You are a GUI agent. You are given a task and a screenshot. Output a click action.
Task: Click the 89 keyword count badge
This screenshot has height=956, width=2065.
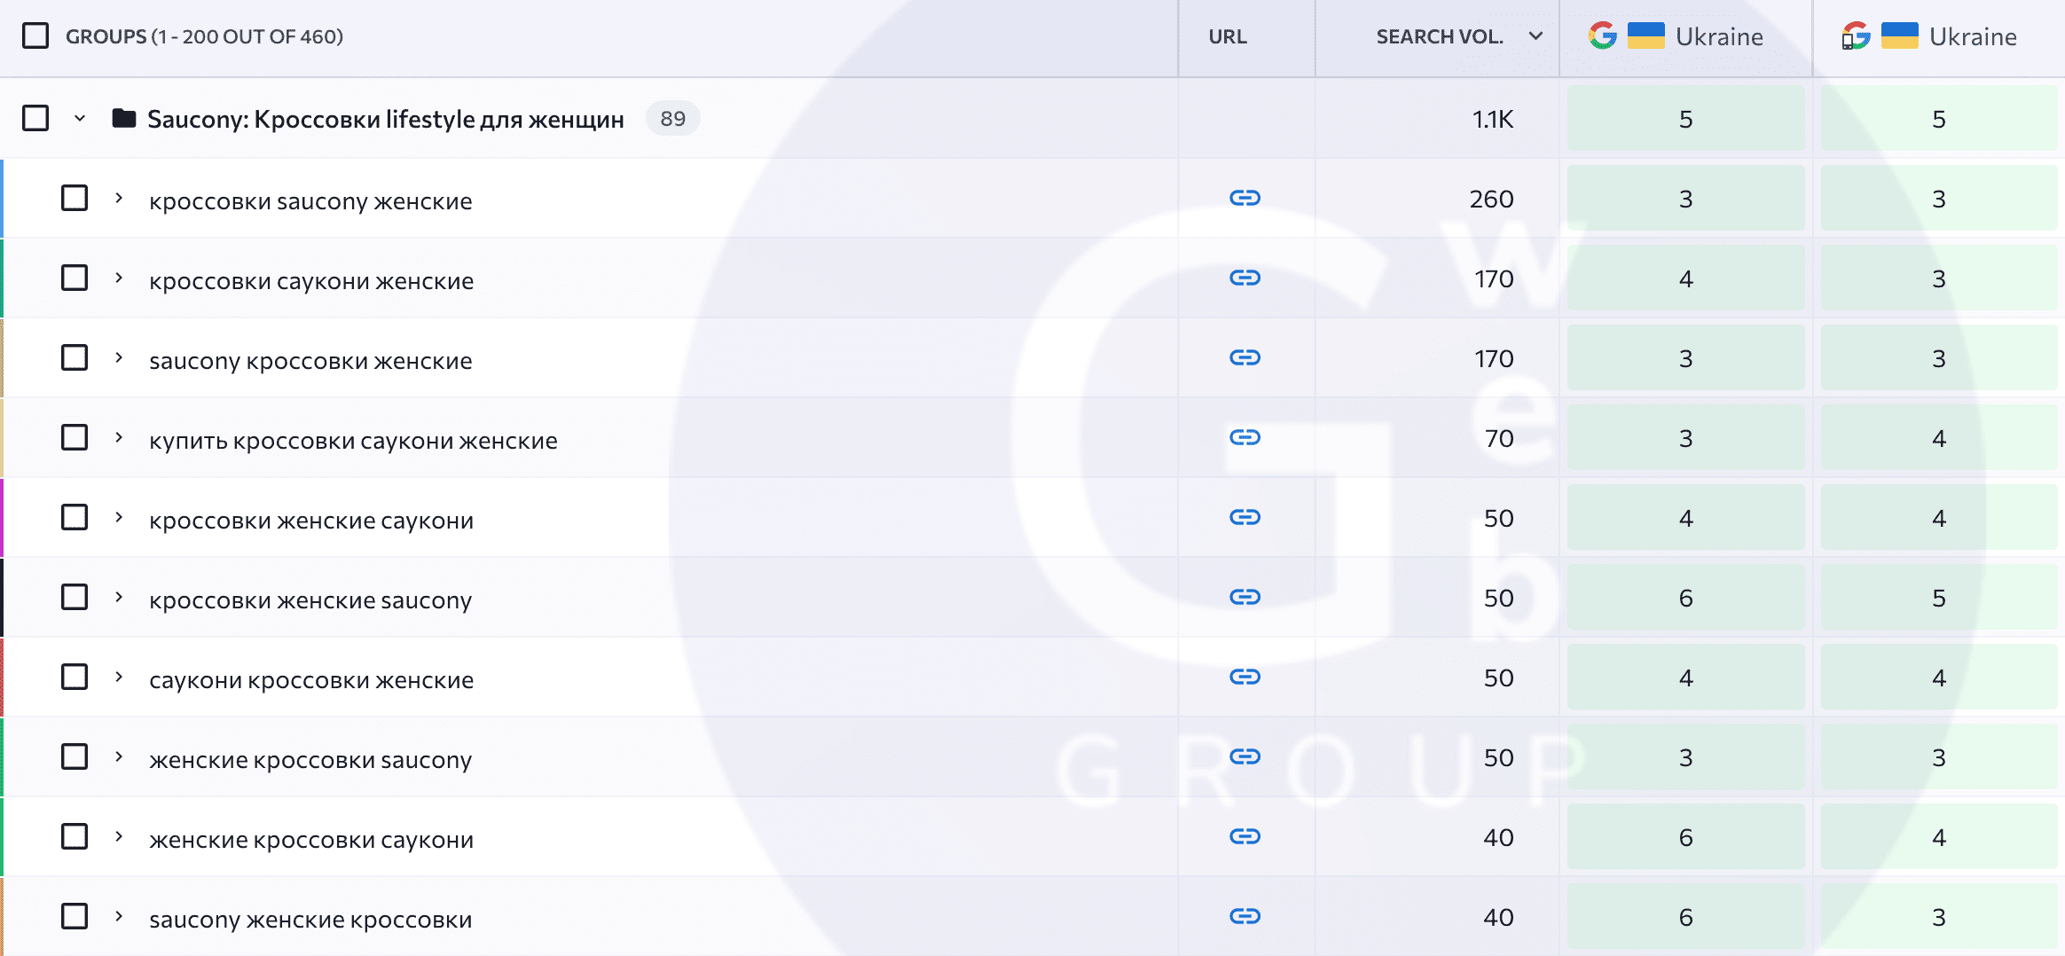point(672,118)
